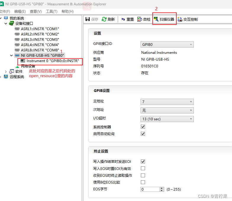Select ASRL2::INSTR "COM2" serial port icon
This screenshot has width=232, height=201.
17,34
